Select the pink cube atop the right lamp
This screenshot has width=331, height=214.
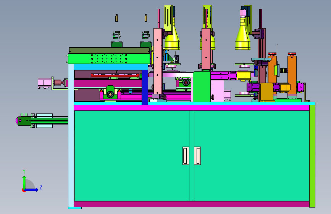(243, 13)
